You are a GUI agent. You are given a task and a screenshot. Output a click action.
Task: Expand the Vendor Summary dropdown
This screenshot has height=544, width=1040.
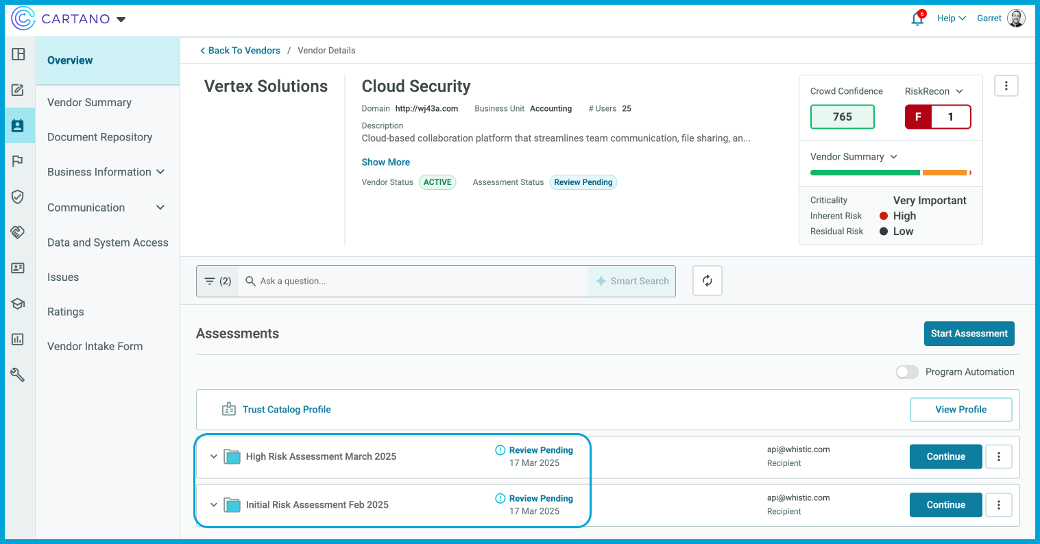pos(853,156)
